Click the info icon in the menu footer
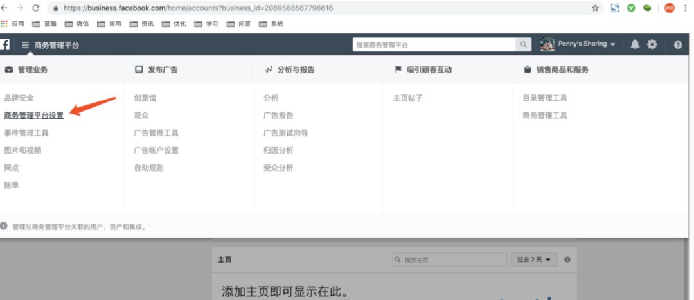The height and width of the screenshot is (300, 694). (4, 226)
